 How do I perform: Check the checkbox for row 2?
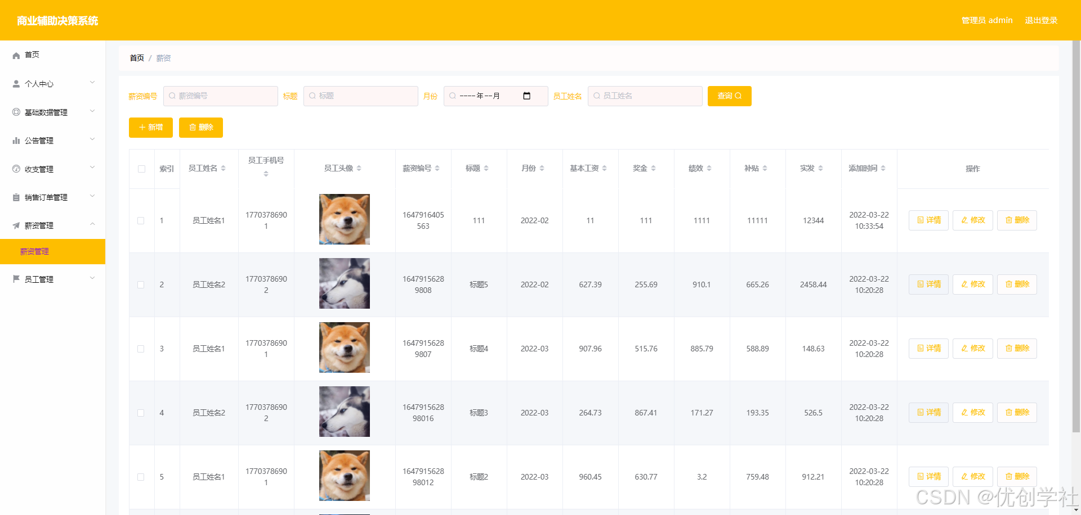click(141, 284)
